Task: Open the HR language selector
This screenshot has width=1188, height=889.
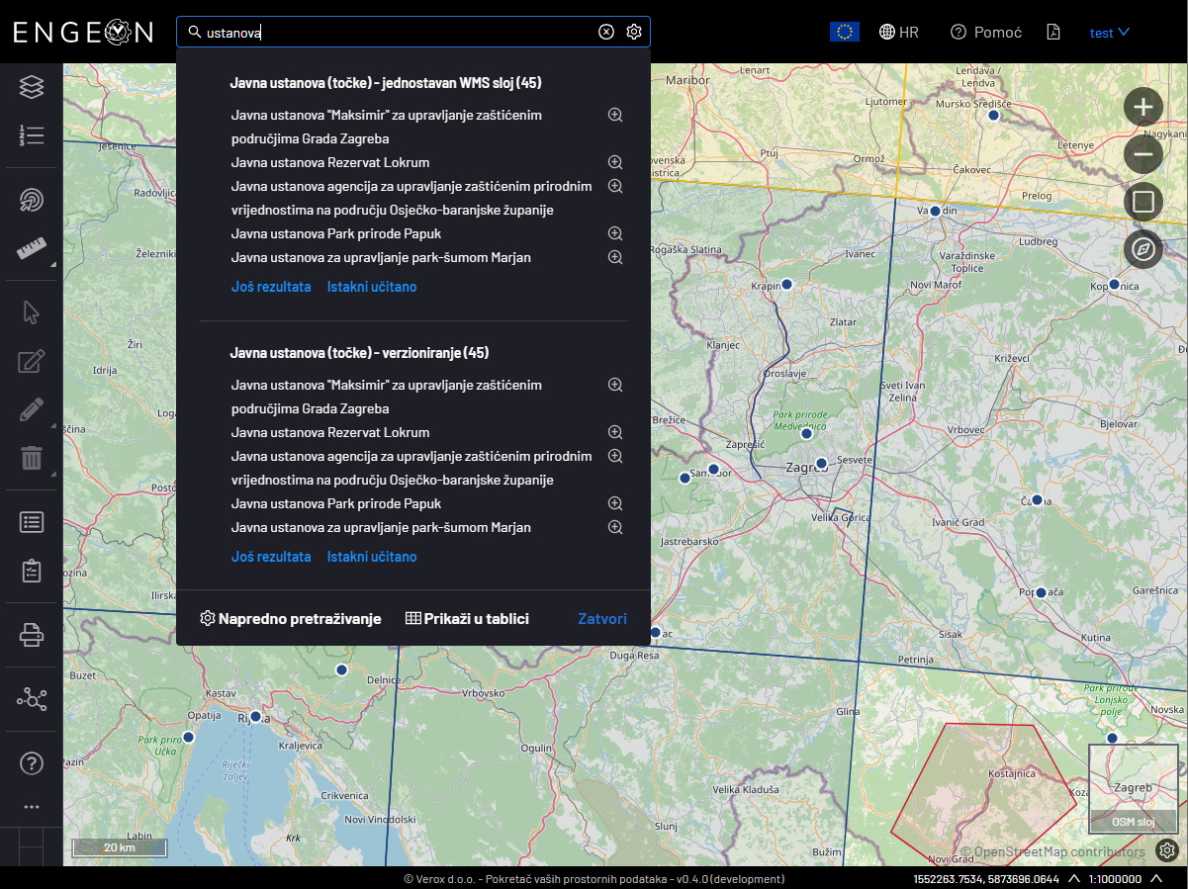Action: point(899,32)
